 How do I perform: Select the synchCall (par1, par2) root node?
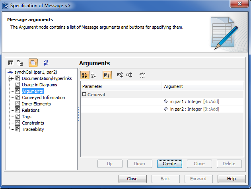[35, 72]
